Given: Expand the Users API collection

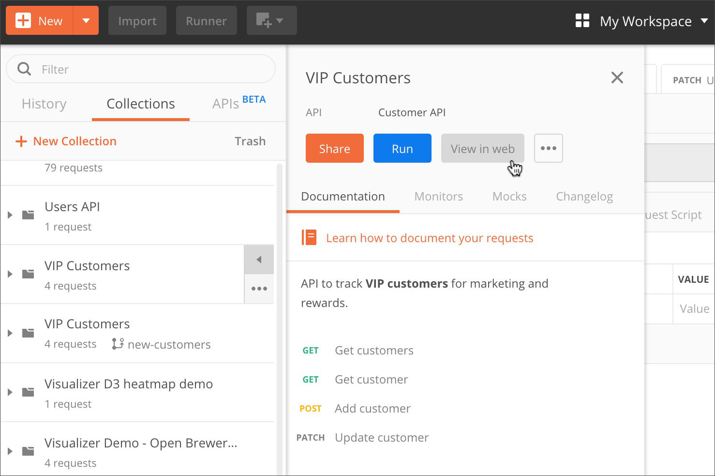Looking at the screenshot, I should tap(10, 215).
